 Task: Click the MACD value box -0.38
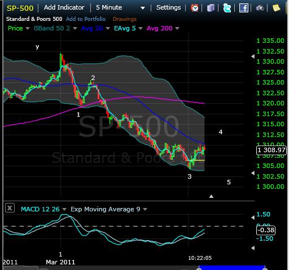pos(266,230)
